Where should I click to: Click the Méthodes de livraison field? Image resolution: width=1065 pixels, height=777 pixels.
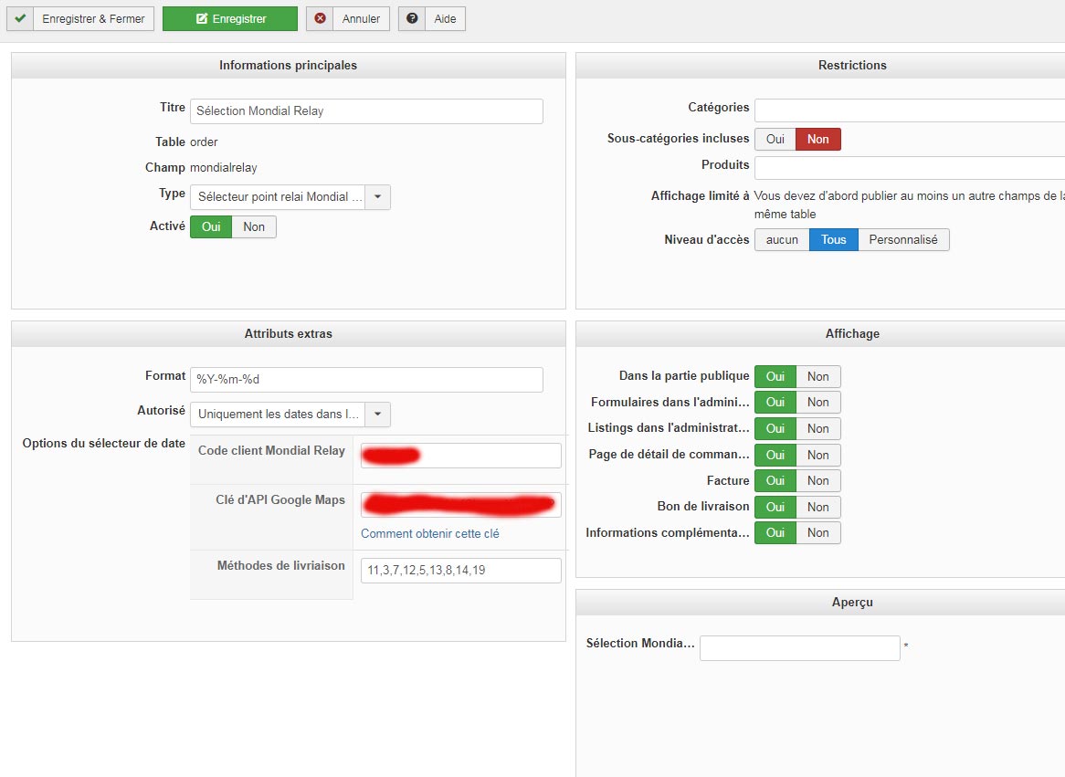coord(460,571)
